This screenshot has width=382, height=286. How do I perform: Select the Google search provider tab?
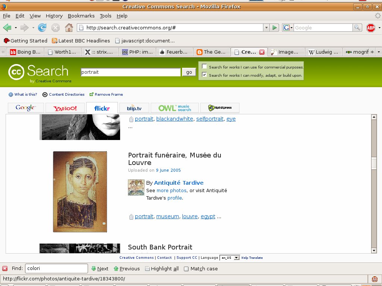pyautogui.click(x=26, y=108)
